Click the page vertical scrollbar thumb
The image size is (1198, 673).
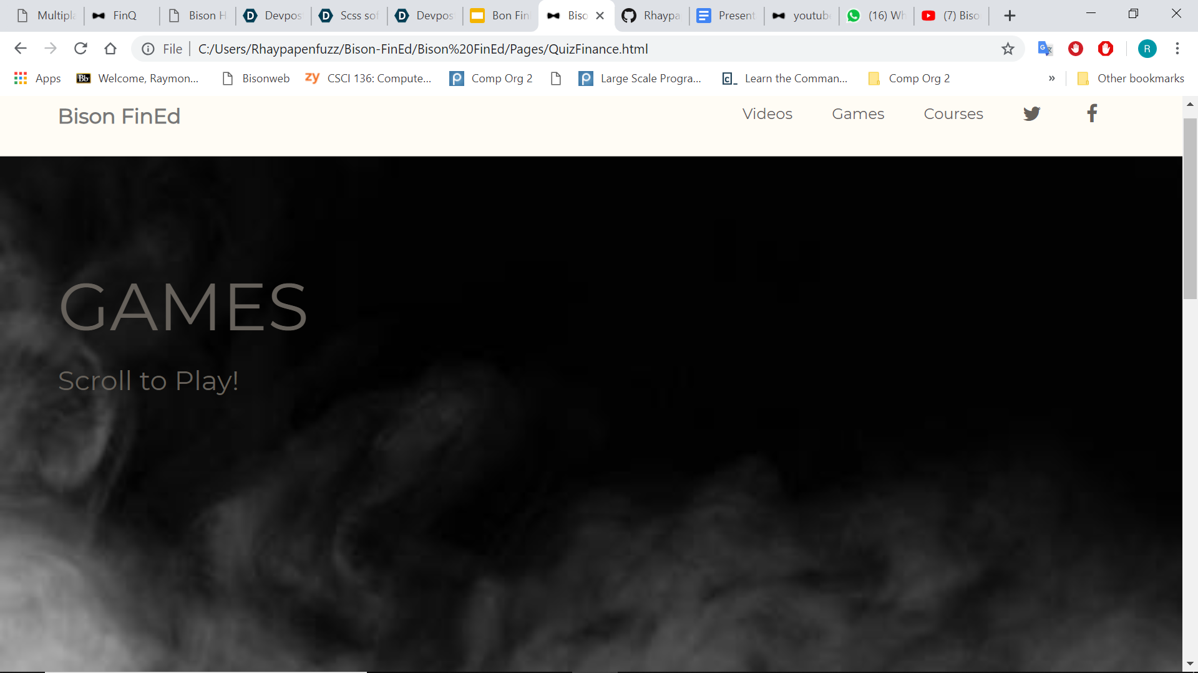coord(1190,209)
